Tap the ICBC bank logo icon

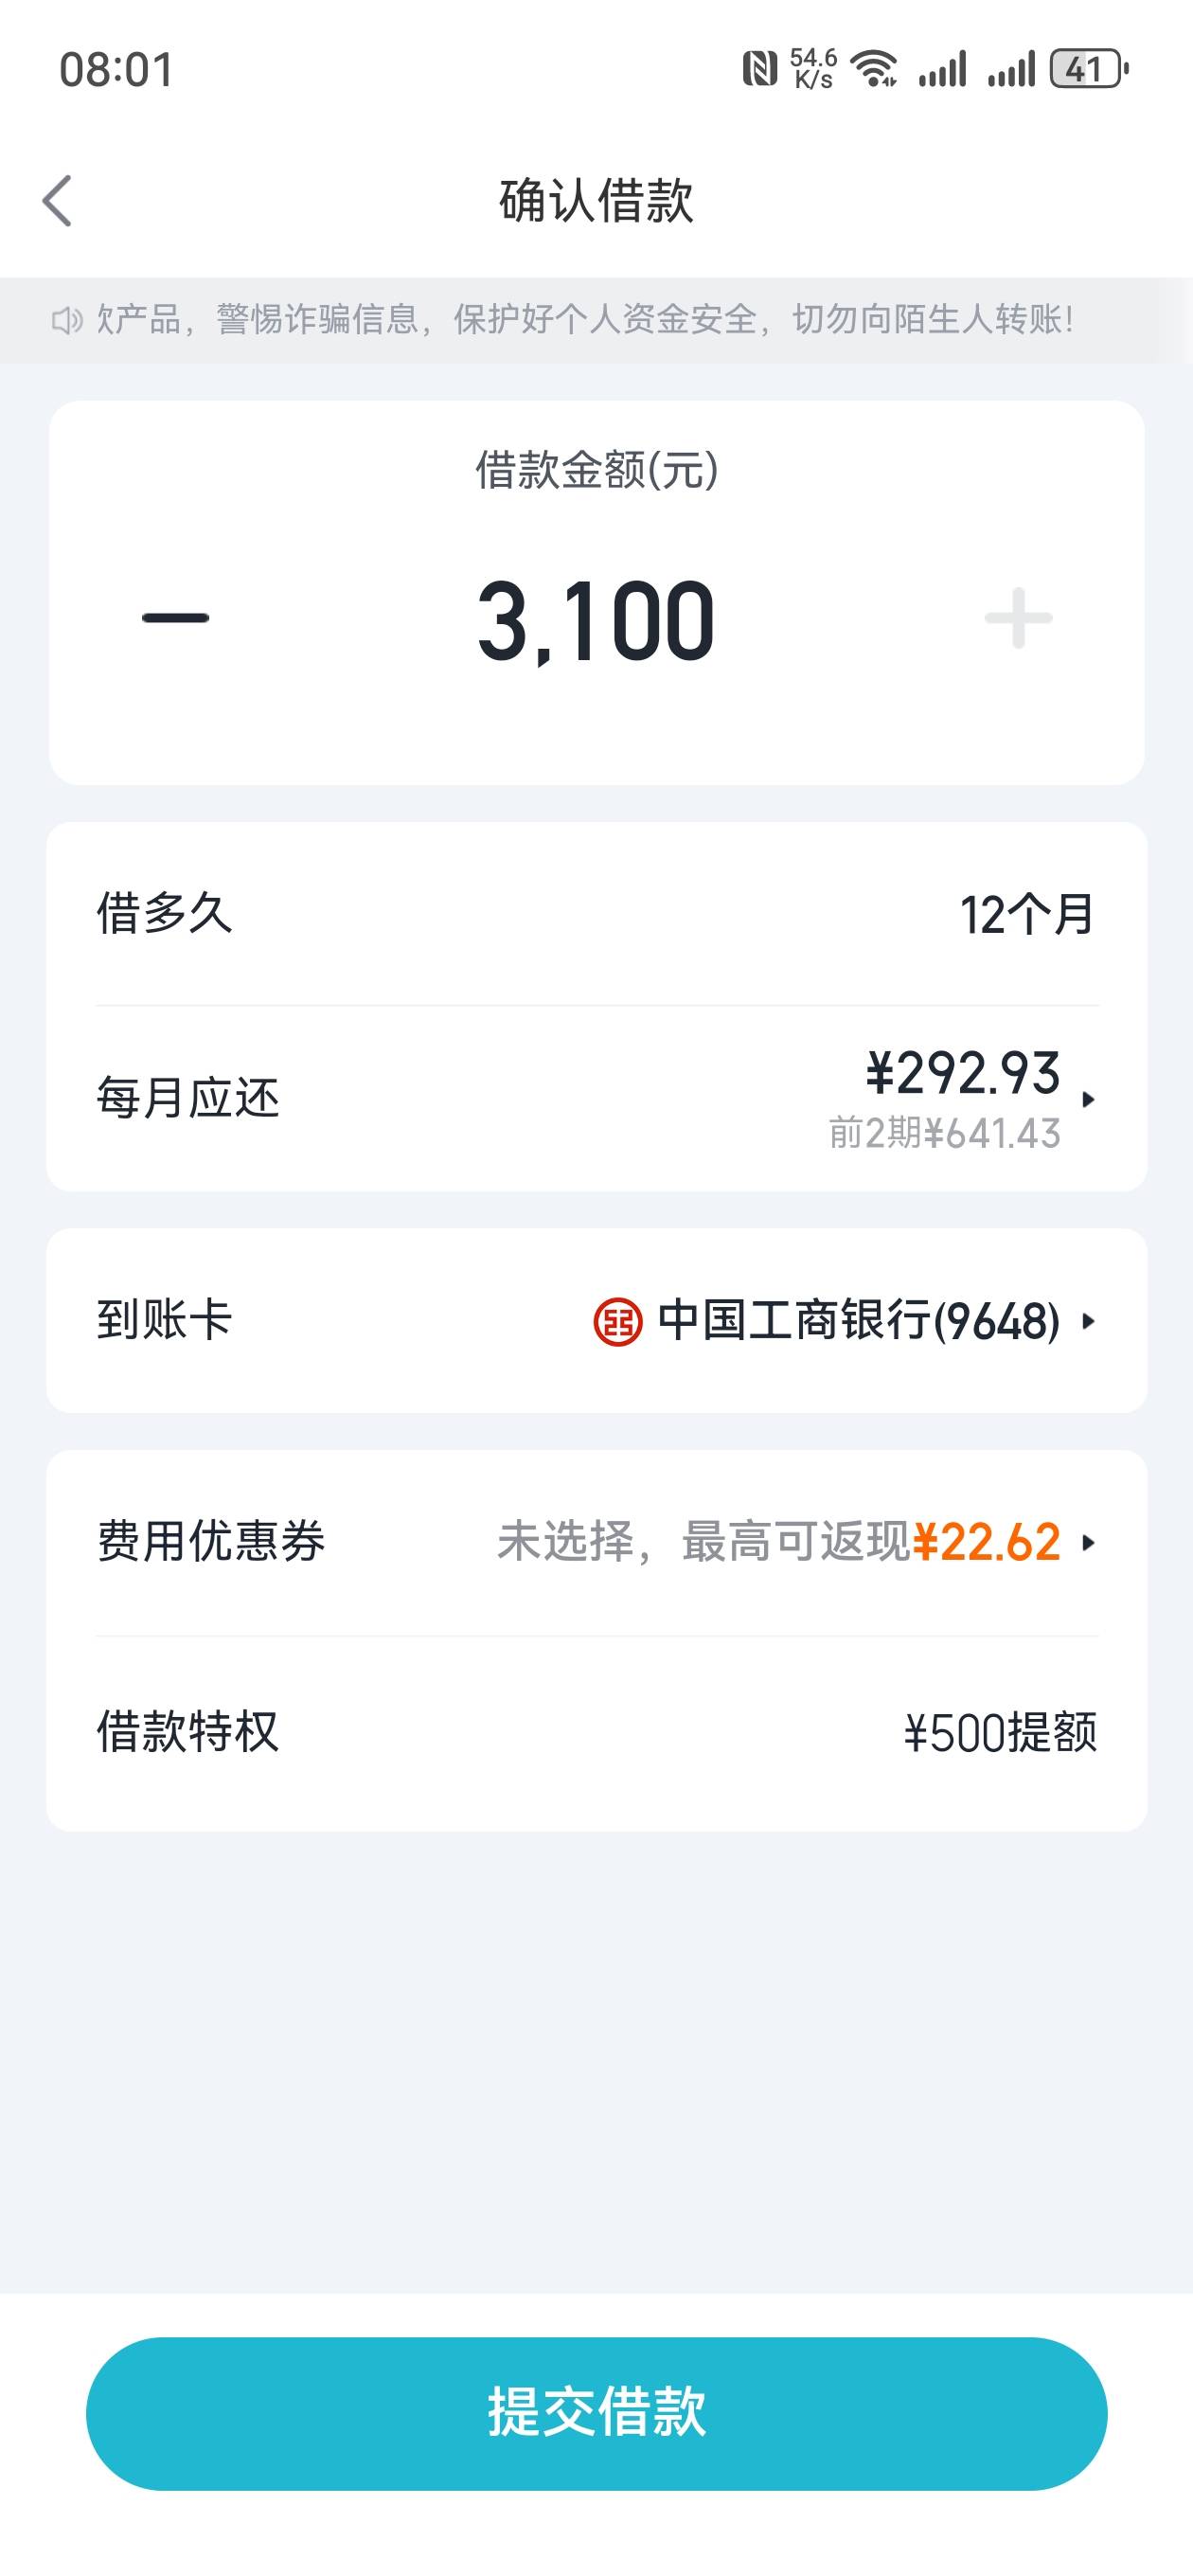(617, 1322)
